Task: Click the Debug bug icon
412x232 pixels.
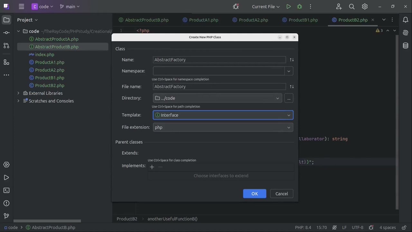Action: 299,6
